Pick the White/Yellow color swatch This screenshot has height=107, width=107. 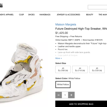63,84
